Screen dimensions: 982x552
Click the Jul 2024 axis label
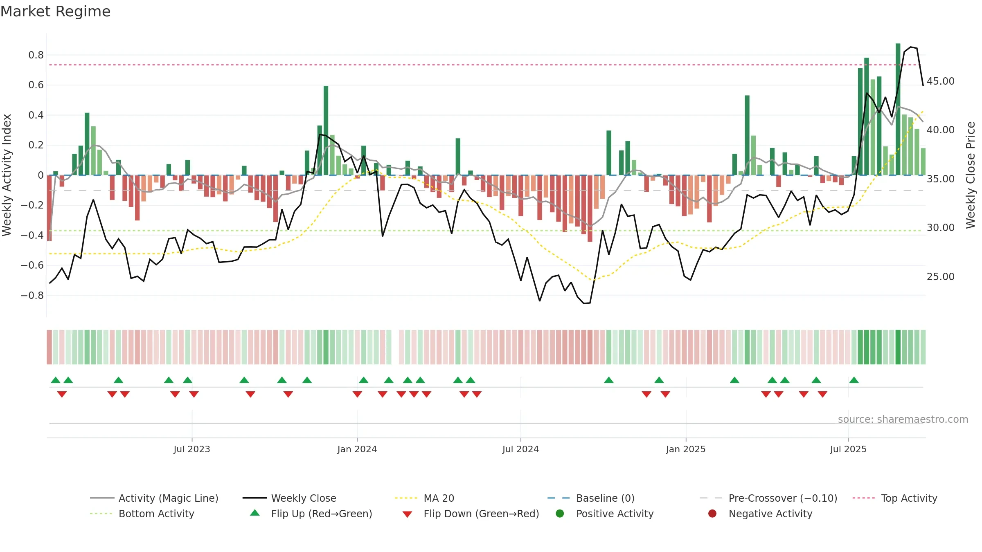click(x=520, y=449)
